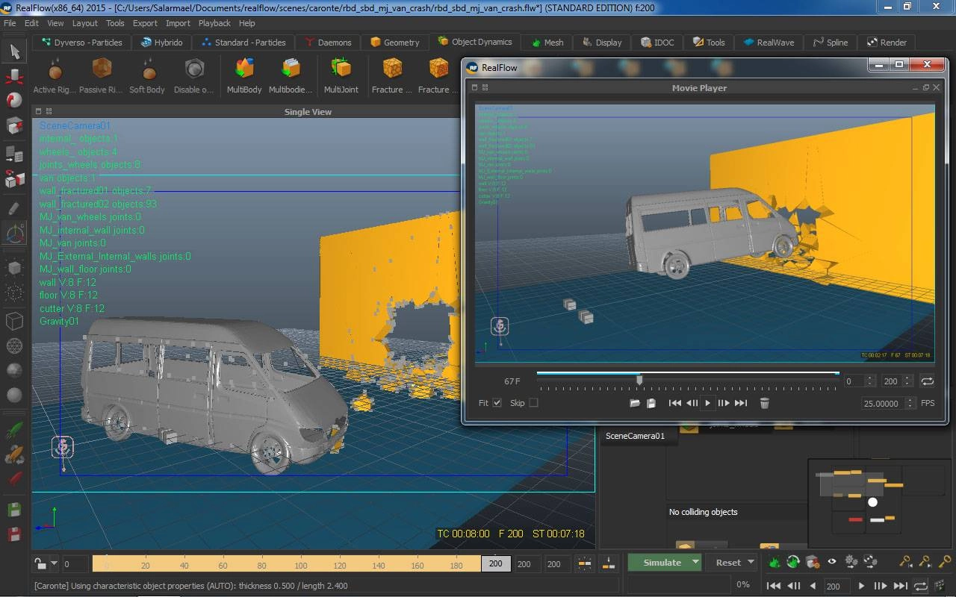Open the File menu

(10, 23)
